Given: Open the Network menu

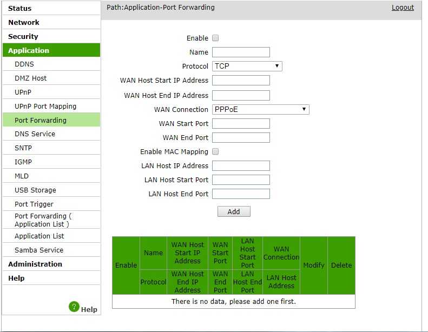Looking at the screenshot, I should (51, 22).
